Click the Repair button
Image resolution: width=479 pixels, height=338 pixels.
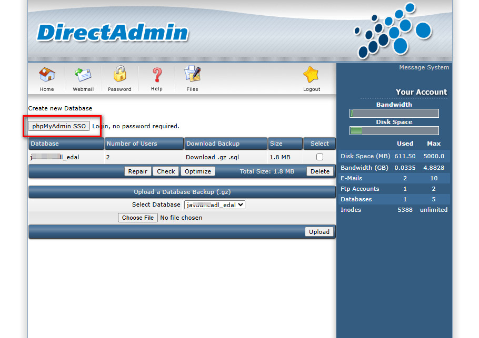(138, 171)
